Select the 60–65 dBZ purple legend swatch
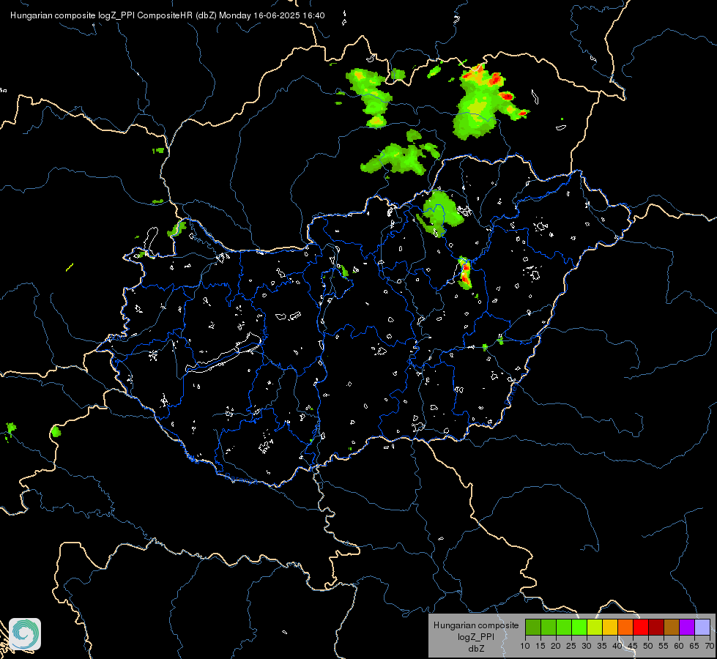This screenshot has height=659, width=717. tap(687, 627)
